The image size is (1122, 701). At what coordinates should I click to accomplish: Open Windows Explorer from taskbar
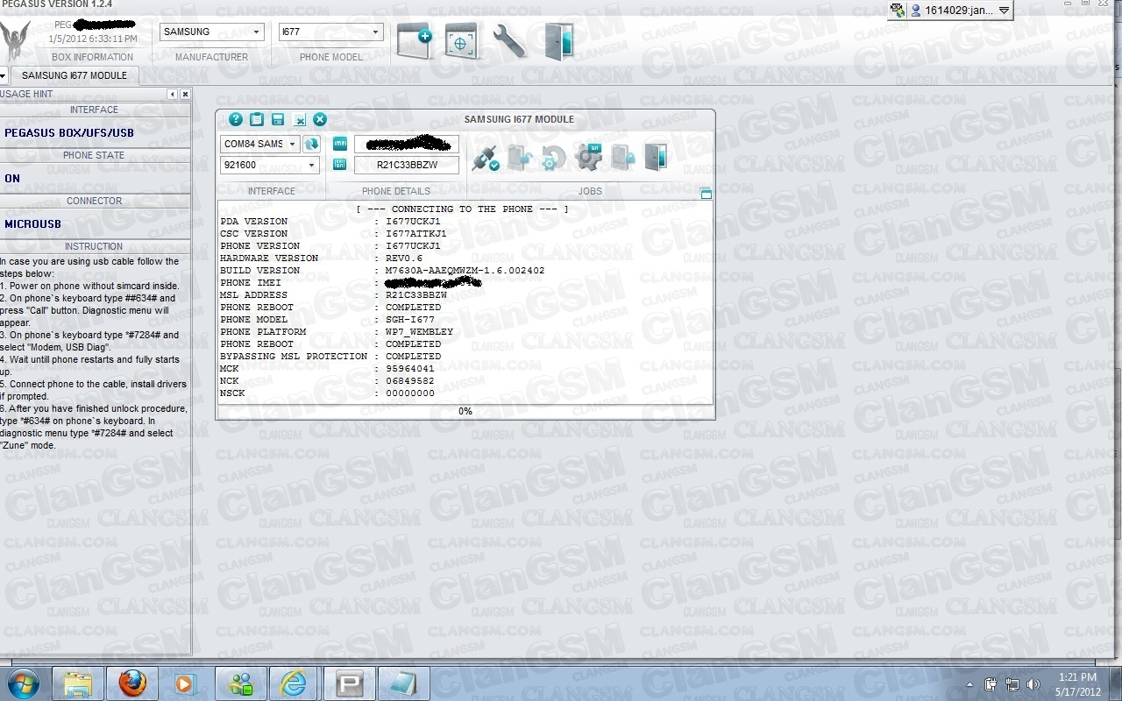(x=78, y=683)
